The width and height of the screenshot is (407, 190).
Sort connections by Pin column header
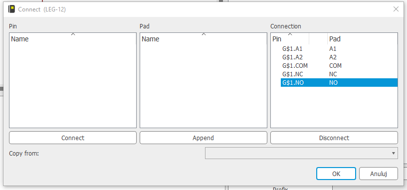(x=290, y=39)
